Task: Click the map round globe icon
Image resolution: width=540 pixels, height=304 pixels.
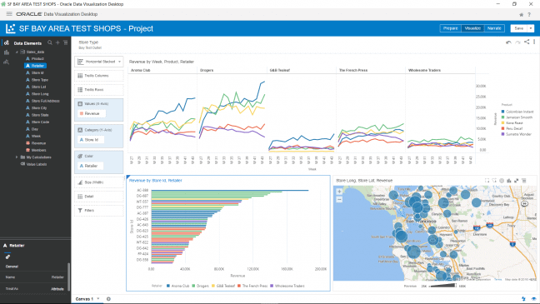Action: pyautogui.click(x=502, y=181)
